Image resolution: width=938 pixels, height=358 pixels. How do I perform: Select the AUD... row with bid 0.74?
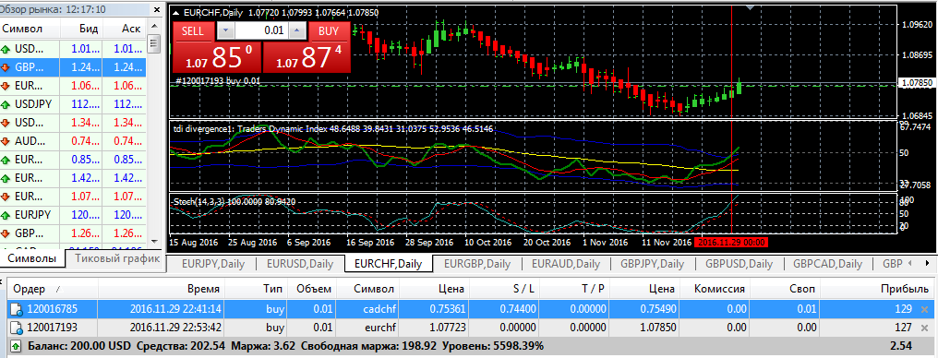(x=73, y=141)
